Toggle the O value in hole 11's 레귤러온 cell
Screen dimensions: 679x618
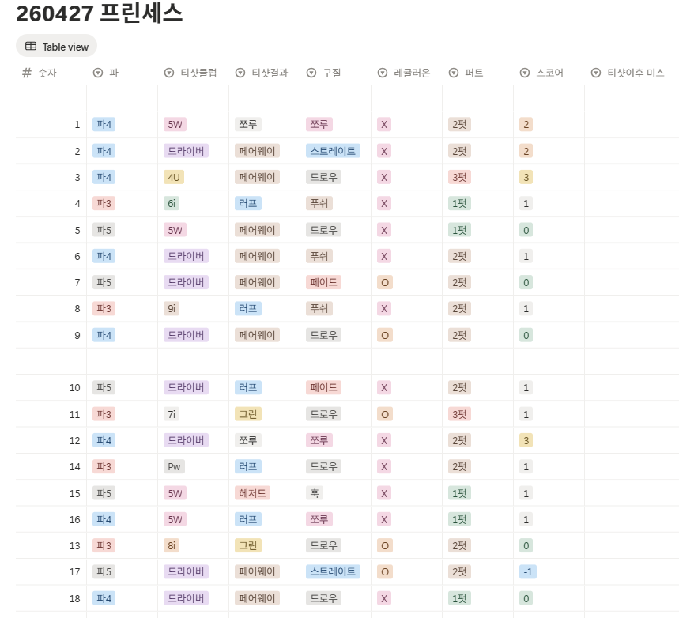(x=383, y=414)
